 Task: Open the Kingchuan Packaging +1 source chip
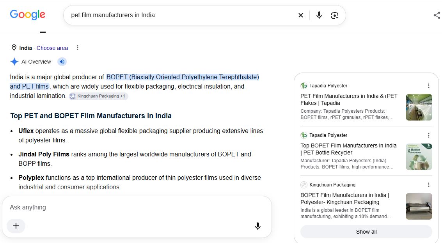(x=99, y=96)
